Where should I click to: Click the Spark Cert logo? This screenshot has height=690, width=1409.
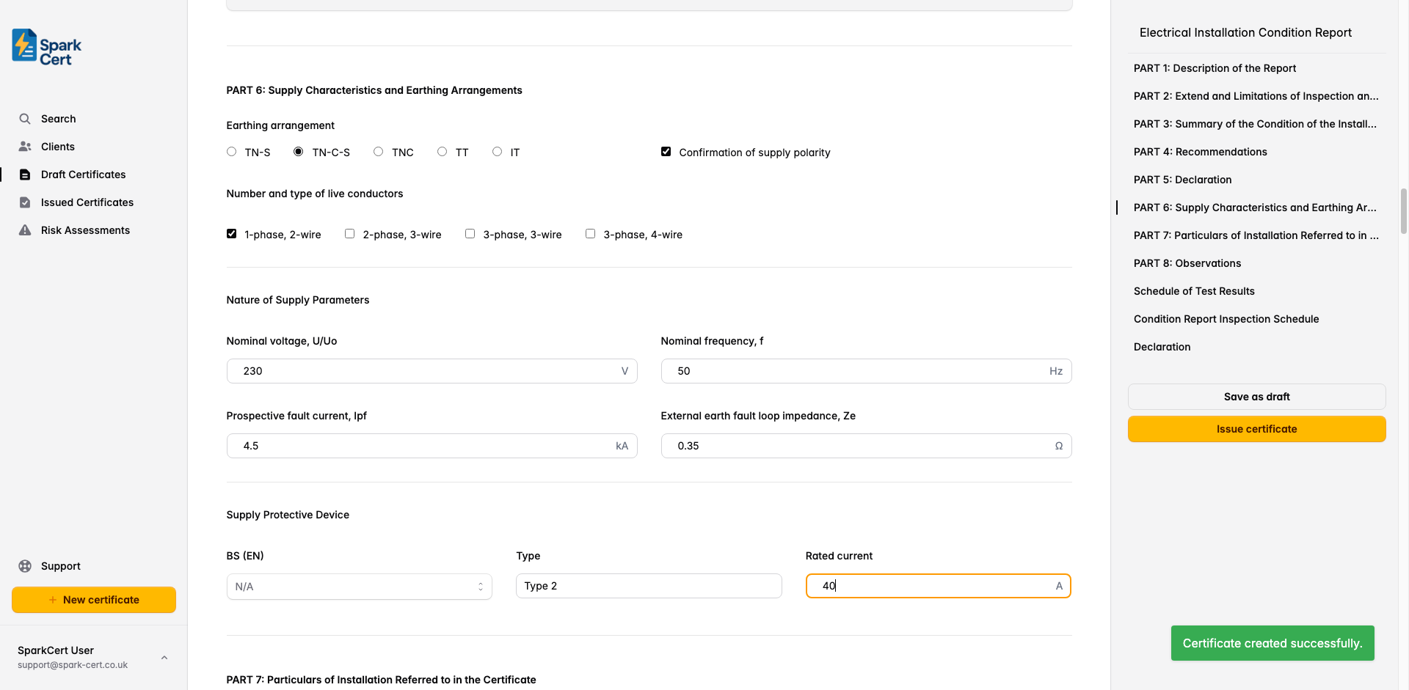pos(46,48)
